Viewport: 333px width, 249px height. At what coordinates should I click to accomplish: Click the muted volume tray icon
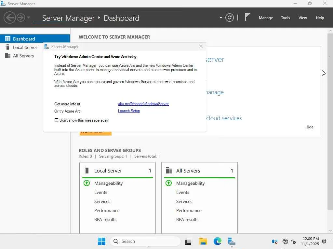tap(293, 241)
